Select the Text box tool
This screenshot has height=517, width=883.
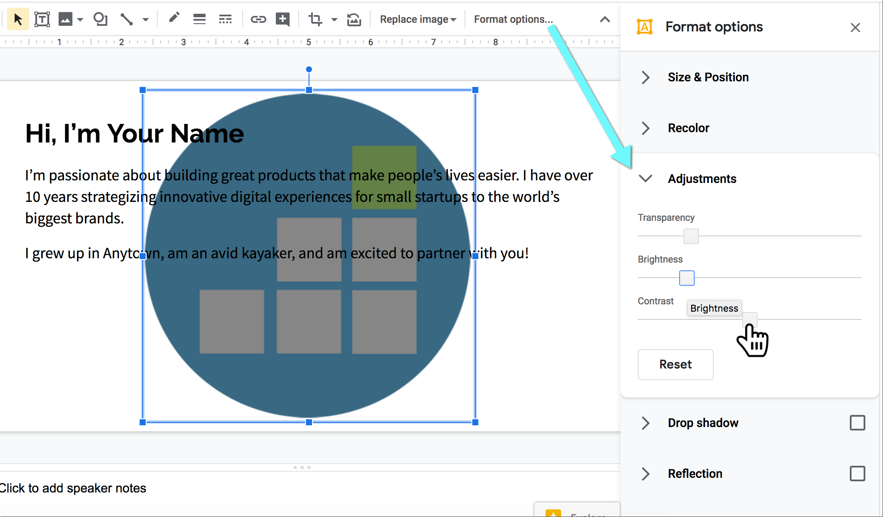[x=42, y=19]
